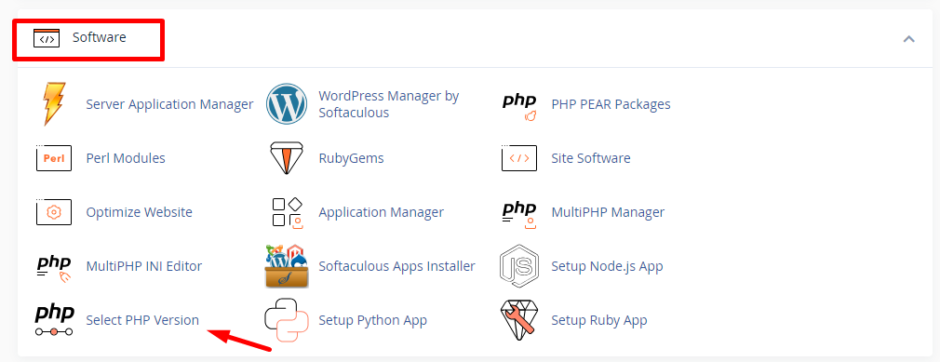Viewport: 940px width, 362px height.
Task: Open the Site Software link
Action: click(590, 158)
